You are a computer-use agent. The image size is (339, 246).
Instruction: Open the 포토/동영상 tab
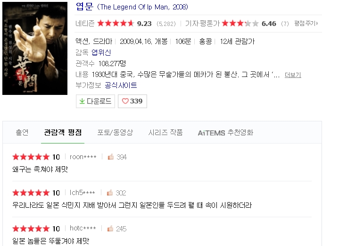(115, 133)
